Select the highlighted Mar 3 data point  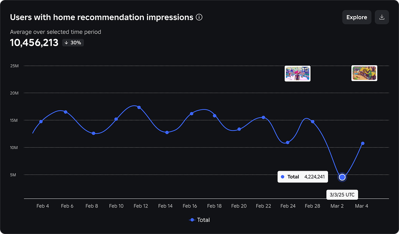point(342,177)
